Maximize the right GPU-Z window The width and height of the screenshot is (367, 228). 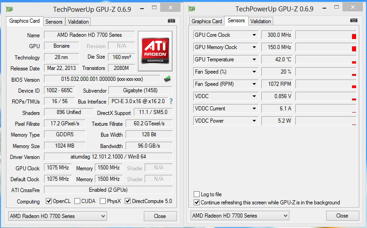click(x=337, y=7)
